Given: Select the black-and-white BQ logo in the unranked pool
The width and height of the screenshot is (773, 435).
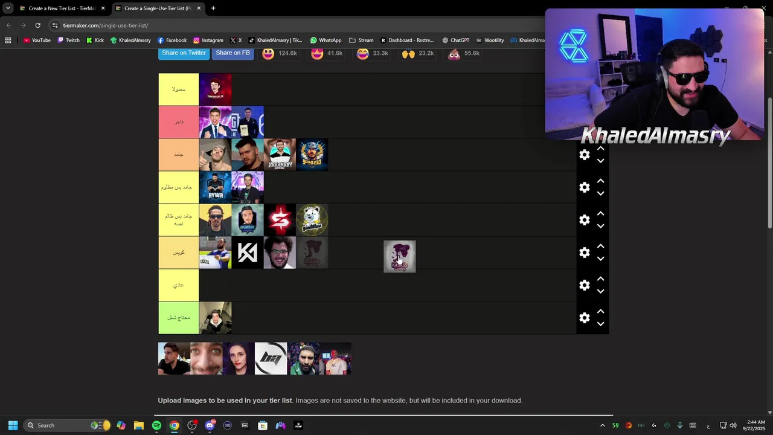Looking at the screenshot, I should click(271, 358).
